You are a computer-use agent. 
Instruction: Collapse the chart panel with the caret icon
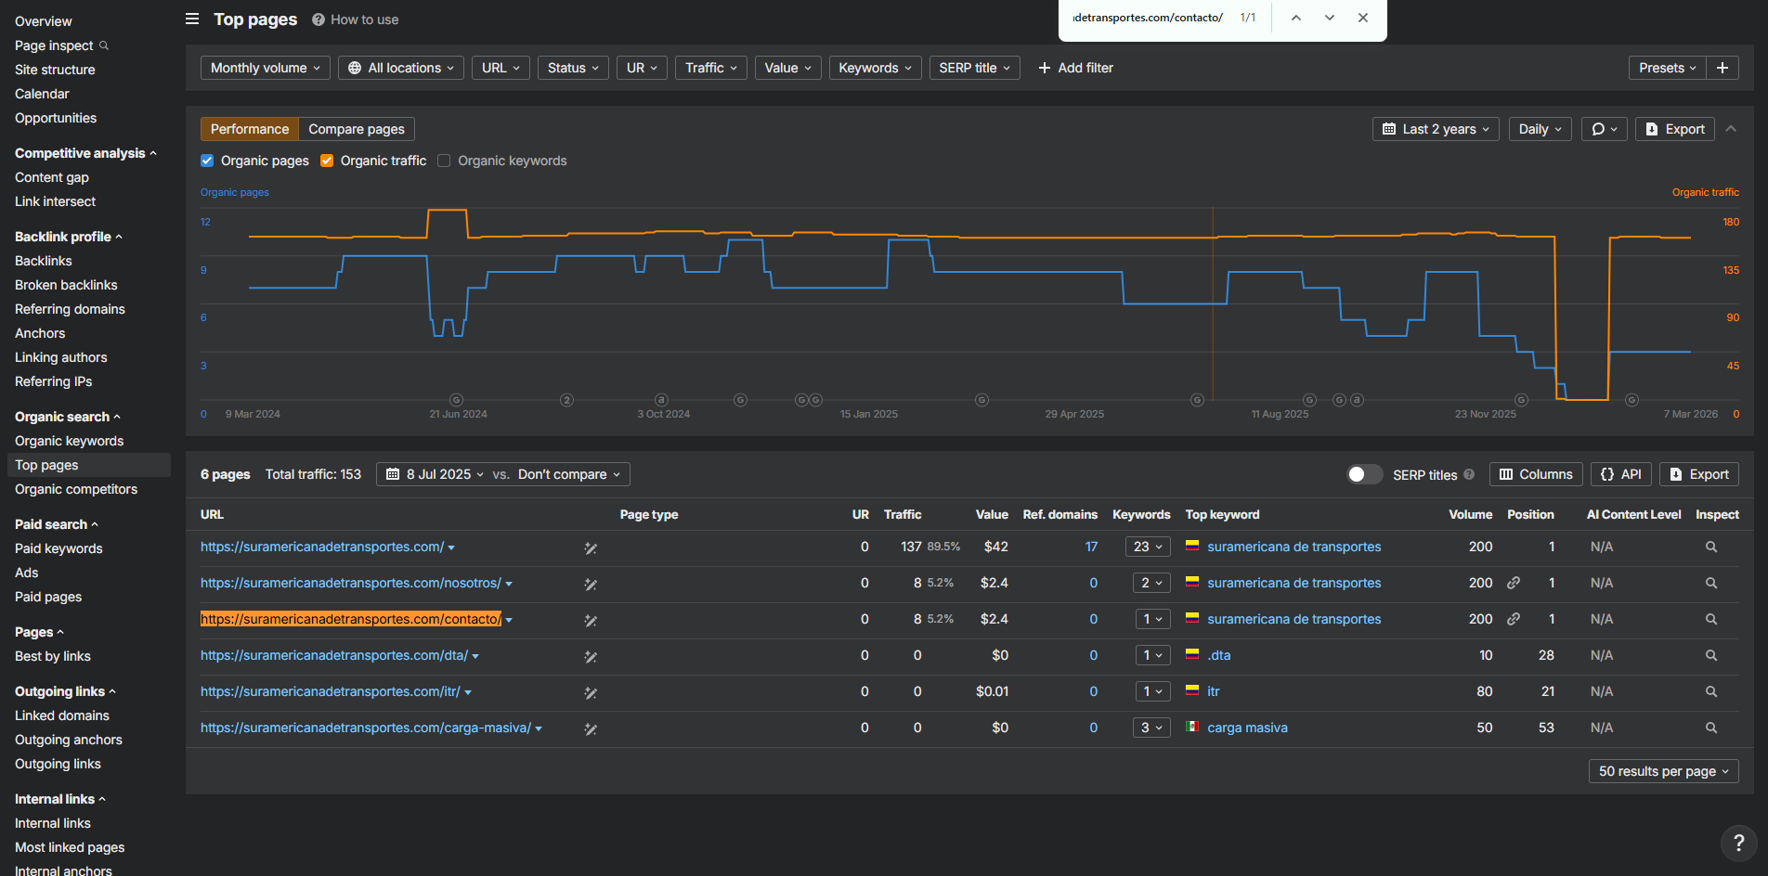point(1731,129)
